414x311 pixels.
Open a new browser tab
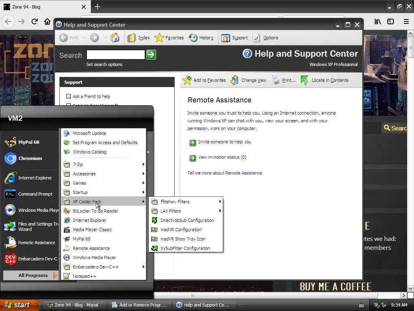tap(97, 6)
